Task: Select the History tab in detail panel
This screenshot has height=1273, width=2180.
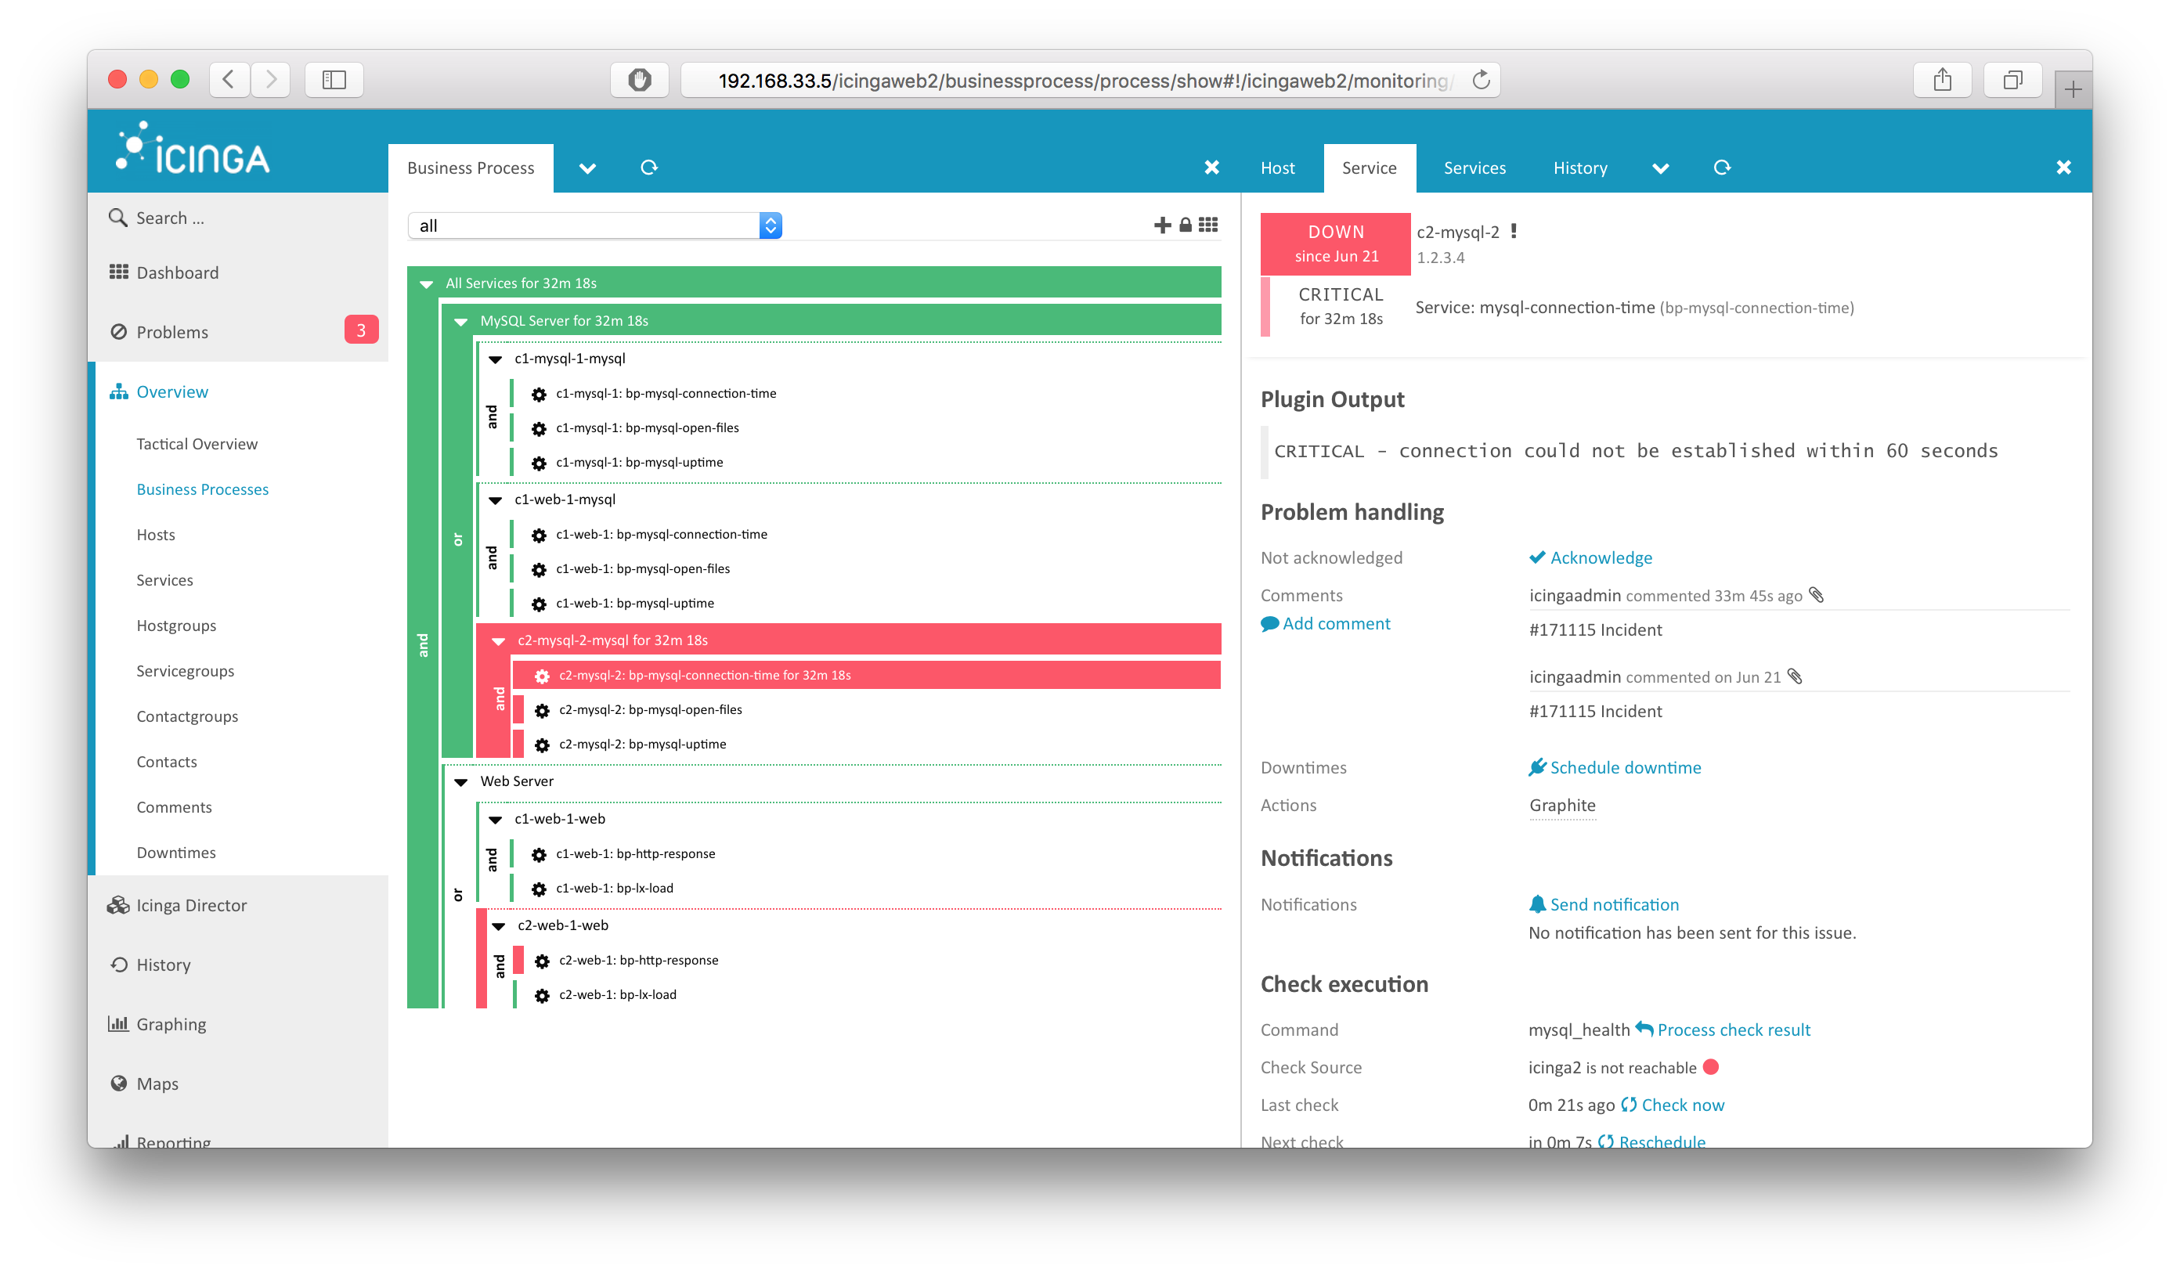Action: pyautogui.click(x=1580, y=167)
